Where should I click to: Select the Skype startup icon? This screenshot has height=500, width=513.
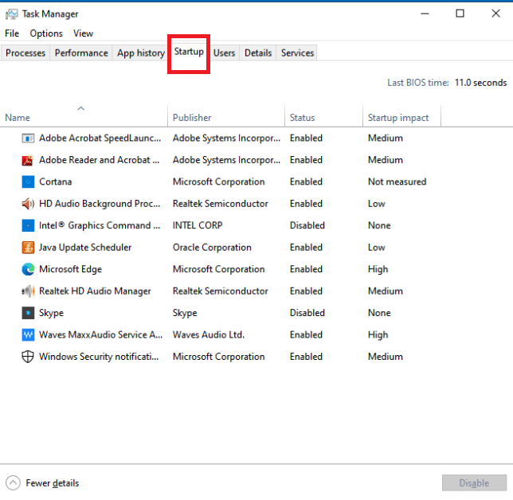click(28, 314)
